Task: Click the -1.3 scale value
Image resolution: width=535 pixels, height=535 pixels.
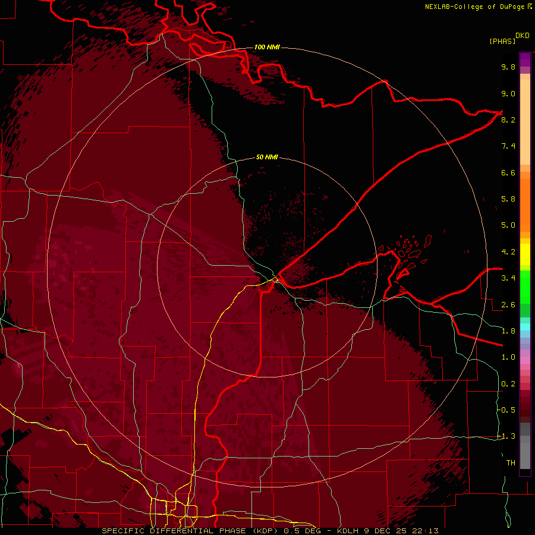Action: click(506, 436)
